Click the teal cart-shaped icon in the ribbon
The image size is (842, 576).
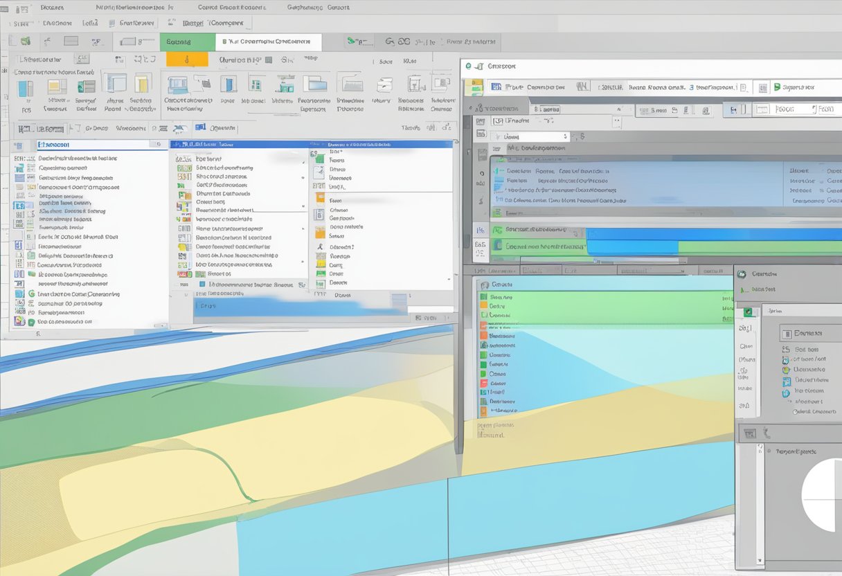(x=285, y=85)
